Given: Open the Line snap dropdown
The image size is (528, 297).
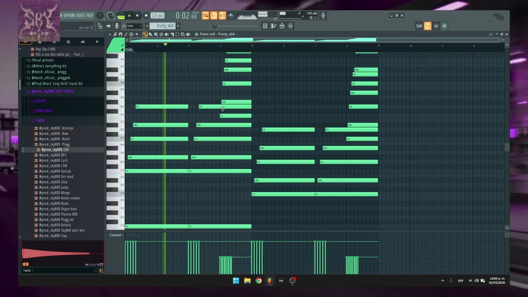Looking at the screenshot, I should coord(134,26).
